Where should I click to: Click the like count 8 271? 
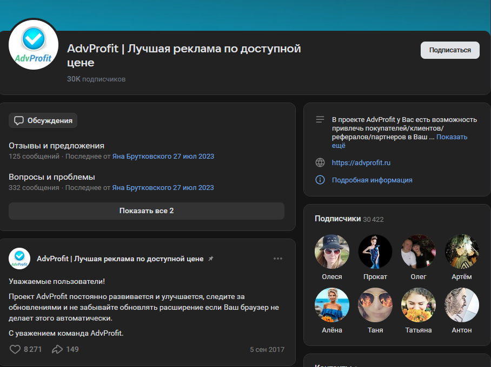pyautogui.click(x=32, y=349)
